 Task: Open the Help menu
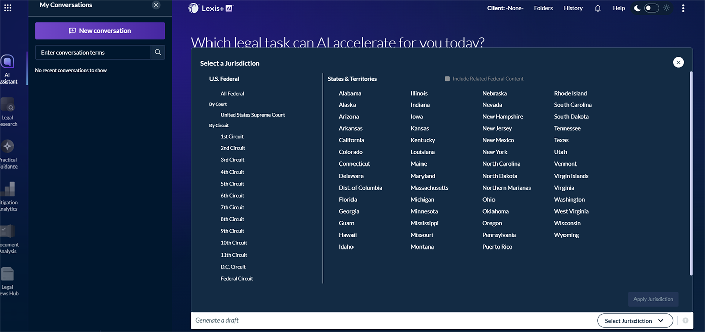click(619, 8)
